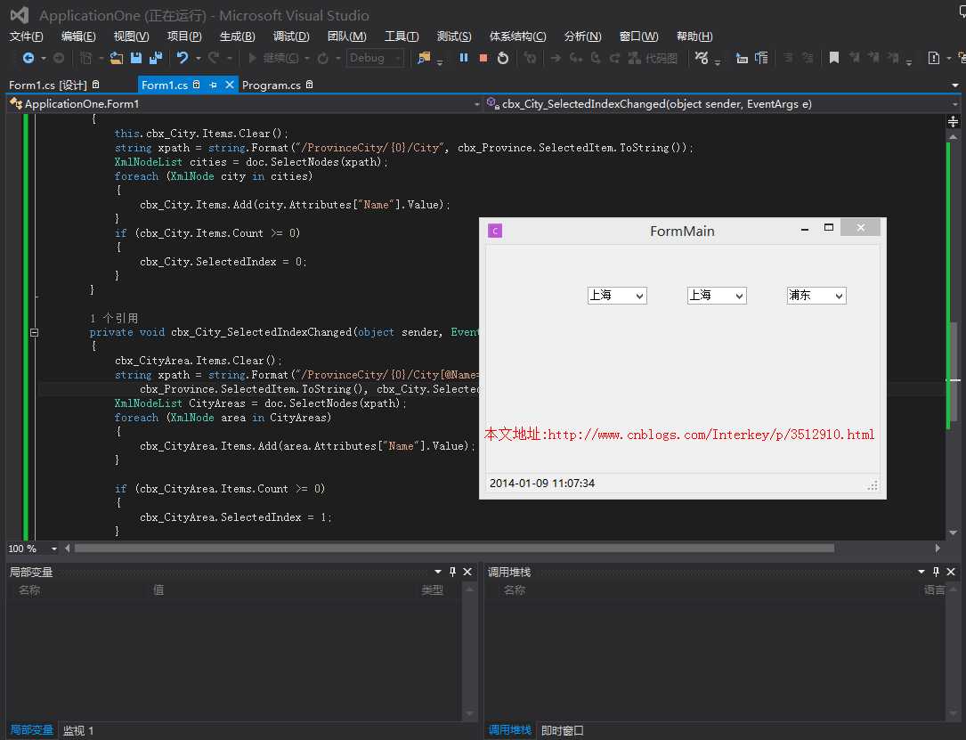Open the 调试(D) menu
Screen dimensions: 966x740
tap(291, 37)
